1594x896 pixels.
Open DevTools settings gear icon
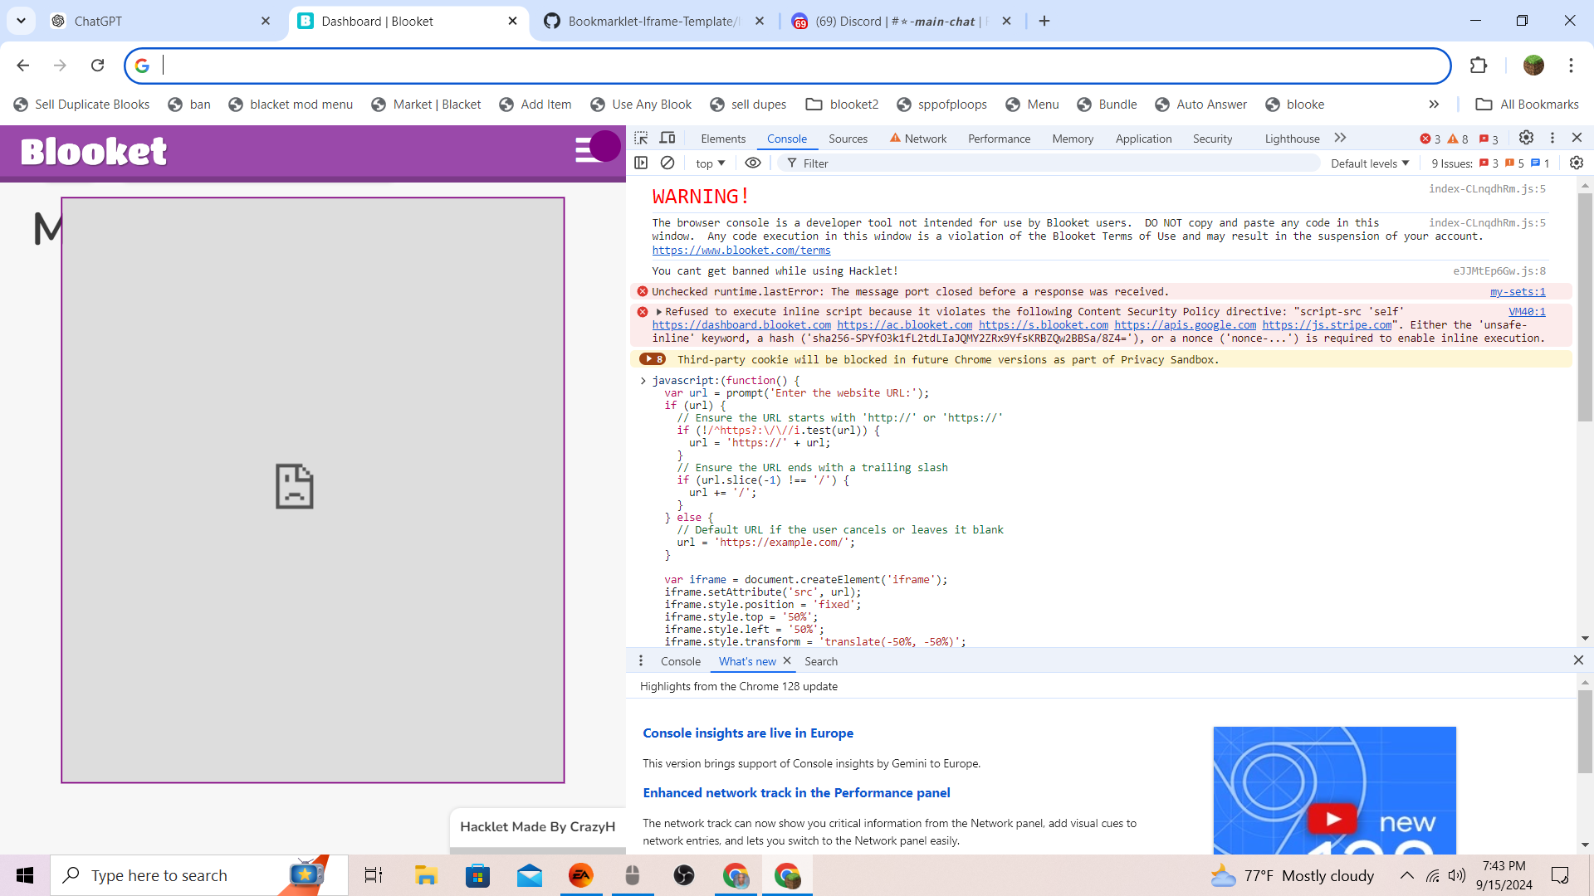coord(1526,138)
